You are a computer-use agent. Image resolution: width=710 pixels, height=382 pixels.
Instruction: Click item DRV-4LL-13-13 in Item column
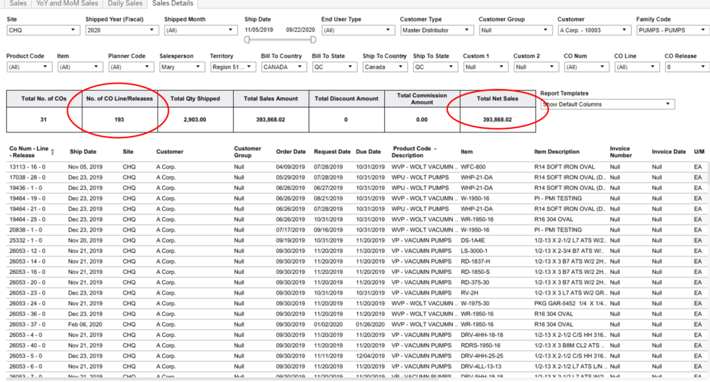pos(481,366)
